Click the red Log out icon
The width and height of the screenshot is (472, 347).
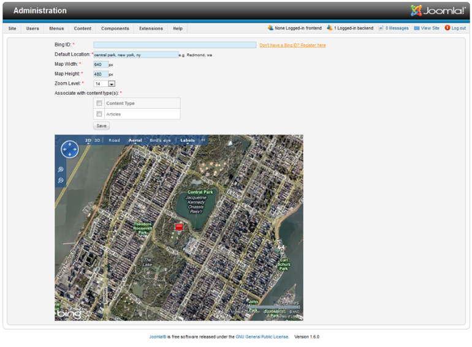tap(447, 28)
